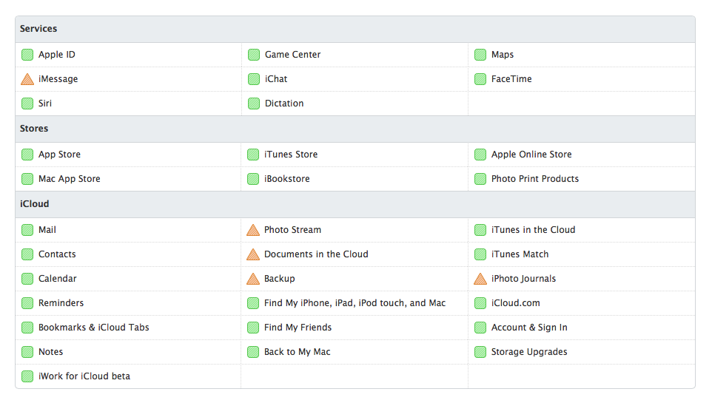Open the Backup status link
This screenshot has width=712, height=403.
279,279
